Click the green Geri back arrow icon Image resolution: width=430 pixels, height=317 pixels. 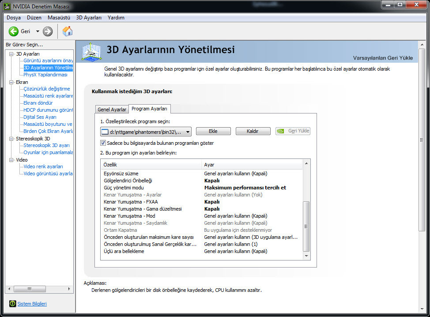[x=13, y=31]
